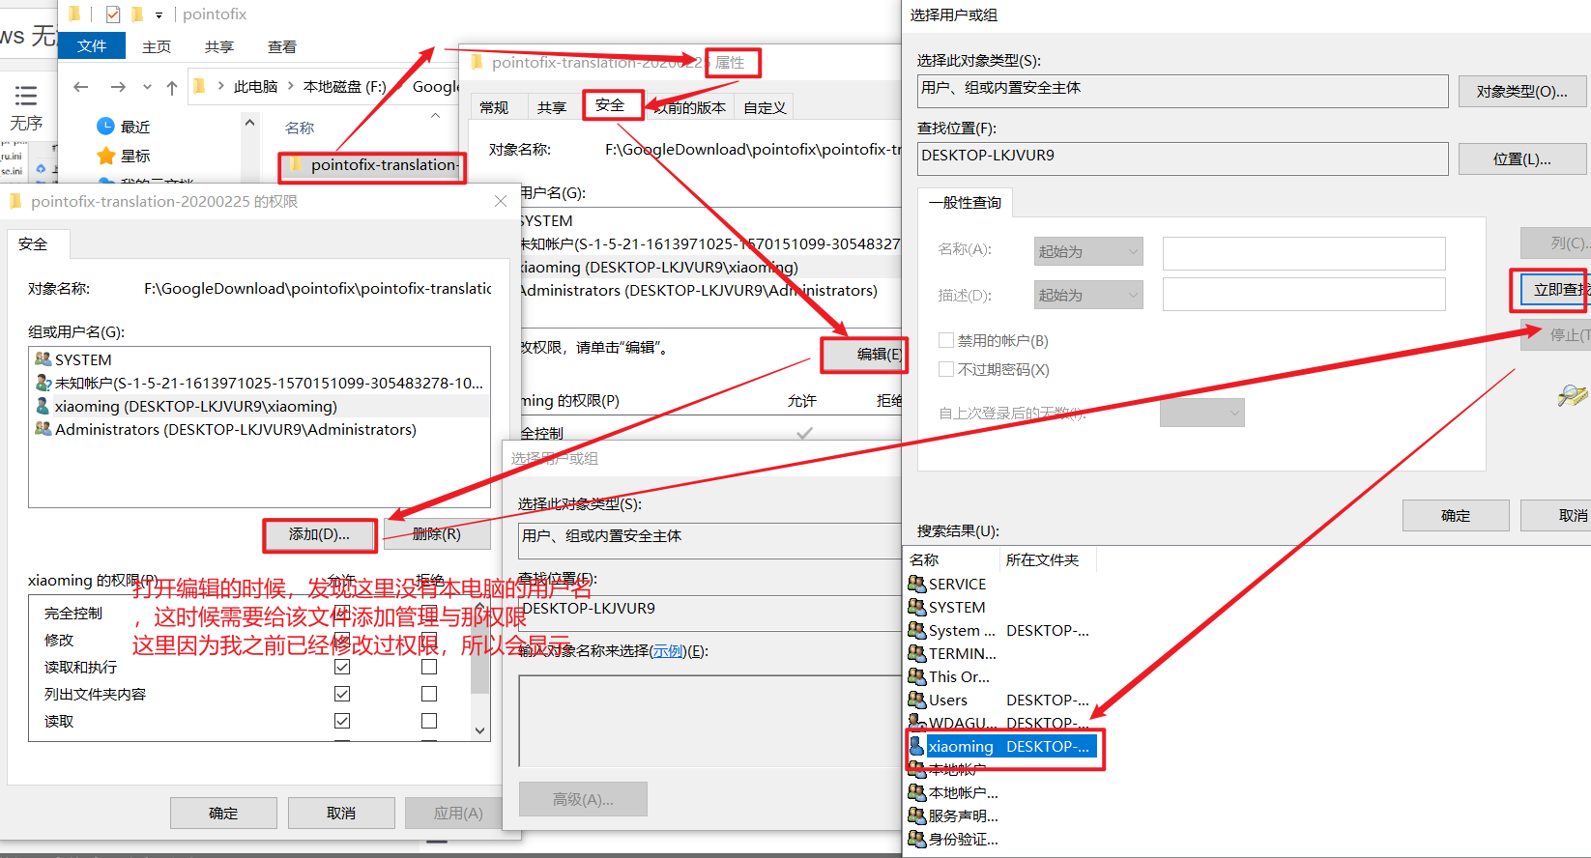
Task: Click the 删除(R) button
Action: click(437, 534)
